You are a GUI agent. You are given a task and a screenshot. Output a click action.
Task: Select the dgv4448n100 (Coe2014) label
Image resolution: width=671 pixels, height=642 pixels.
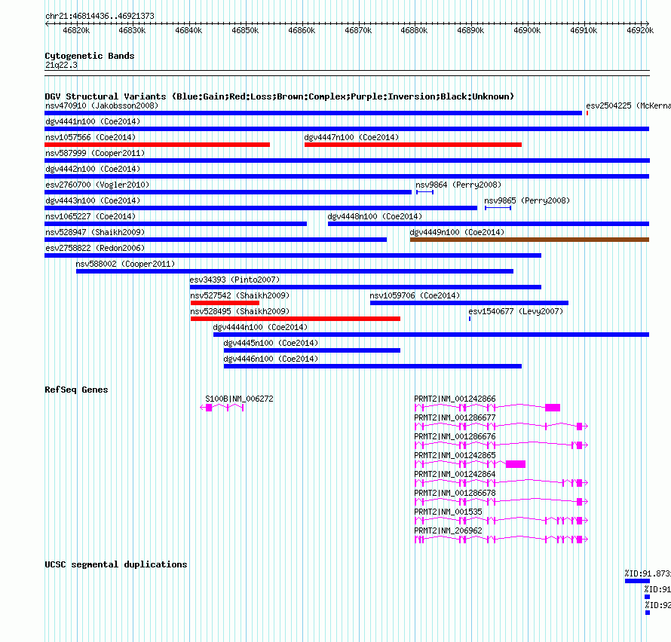(375, 216)
